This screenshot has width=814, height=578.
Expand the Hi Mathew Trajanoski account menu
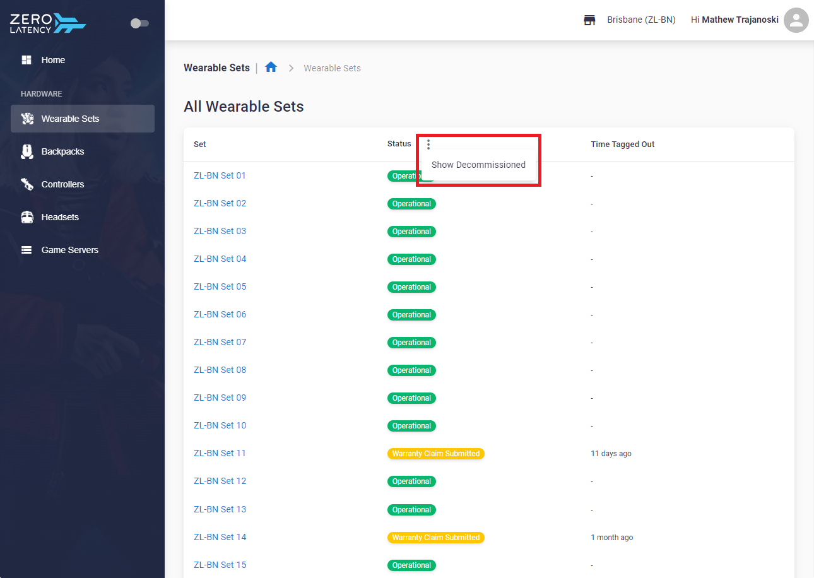pos(734,20)
